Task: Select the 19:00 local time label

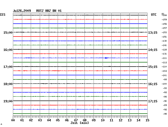Action: click(8, 101)
